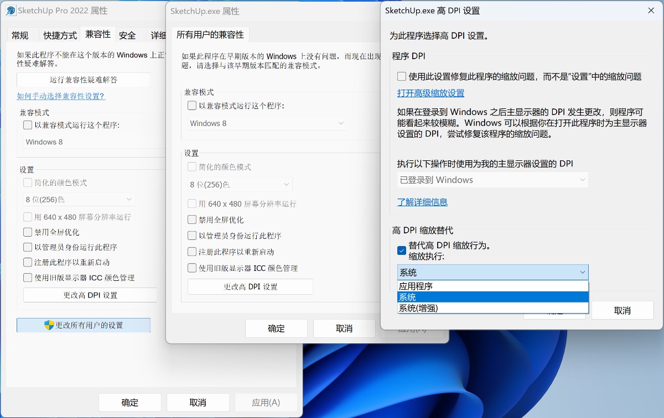The image size is (664, 418).
Task: Click the shield icon on 更改所有用户的设置 button
Action: pos(49,325)
